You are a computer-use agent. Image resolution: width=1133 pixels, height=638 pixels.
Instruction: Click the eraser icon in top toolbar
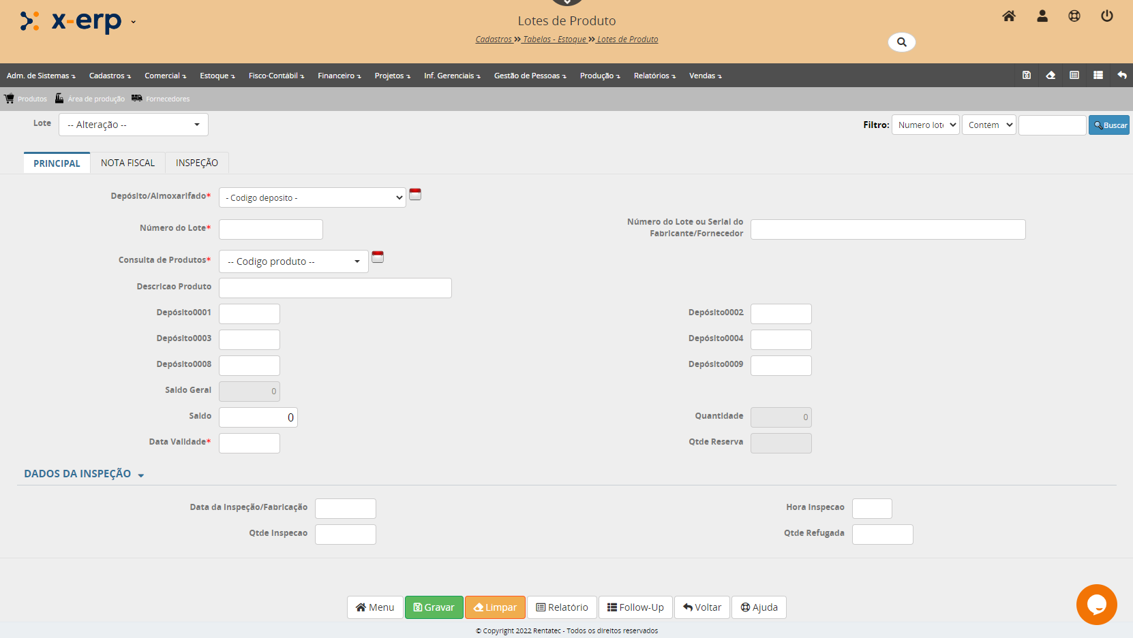(x=1051, y=76)
